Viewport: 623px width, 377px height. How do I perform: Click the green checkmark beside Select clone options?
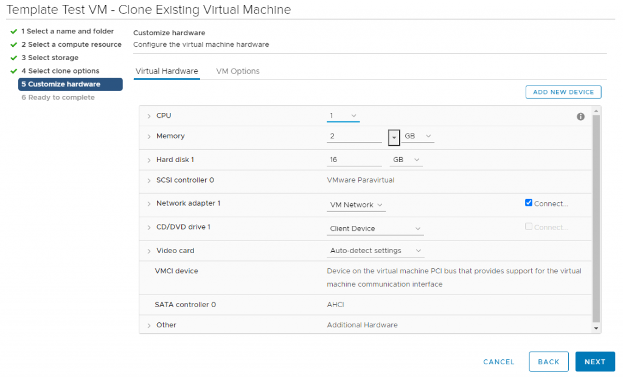click(13, 71)
